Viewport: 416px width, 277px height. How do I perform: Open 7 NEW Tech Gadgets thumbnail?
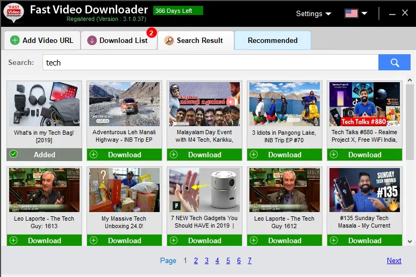[205, 190]
